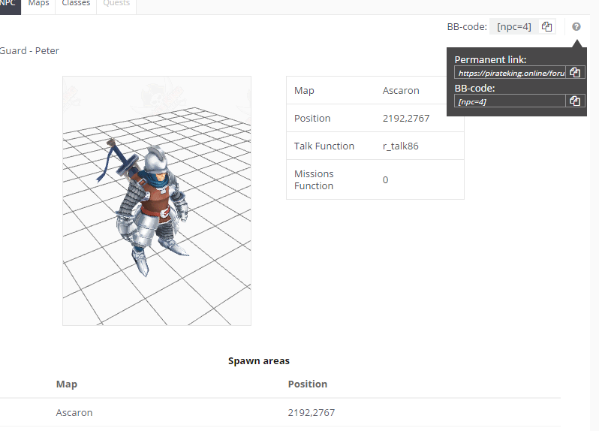Screen dimensions: 599x431
Task: Copy the top BB-code [npc=4]
Action: (546, 26)
